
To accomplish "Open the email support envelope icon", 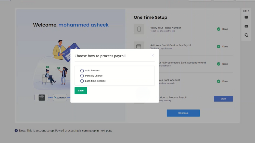I will click(x=246, y=26).
